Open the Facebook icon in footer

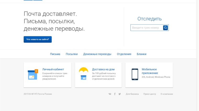(x=115, y=94)
